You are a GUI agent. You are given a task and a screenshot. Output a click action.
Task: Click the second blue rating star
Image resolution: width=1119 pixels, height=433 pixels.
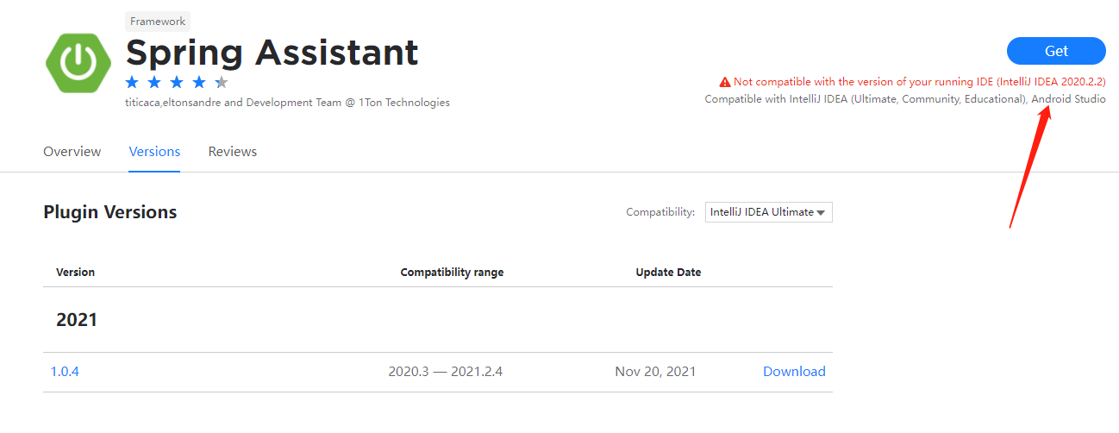154,82
